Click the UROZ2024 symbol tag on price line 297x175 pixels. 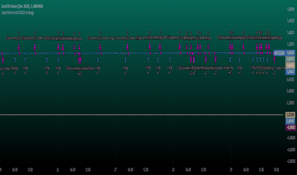tap(279, 53)
